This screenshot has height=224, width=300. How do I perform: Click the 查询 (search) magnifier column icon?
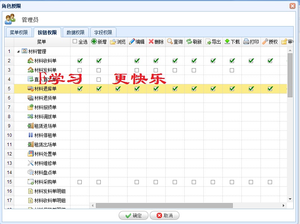tap(170, 42)
